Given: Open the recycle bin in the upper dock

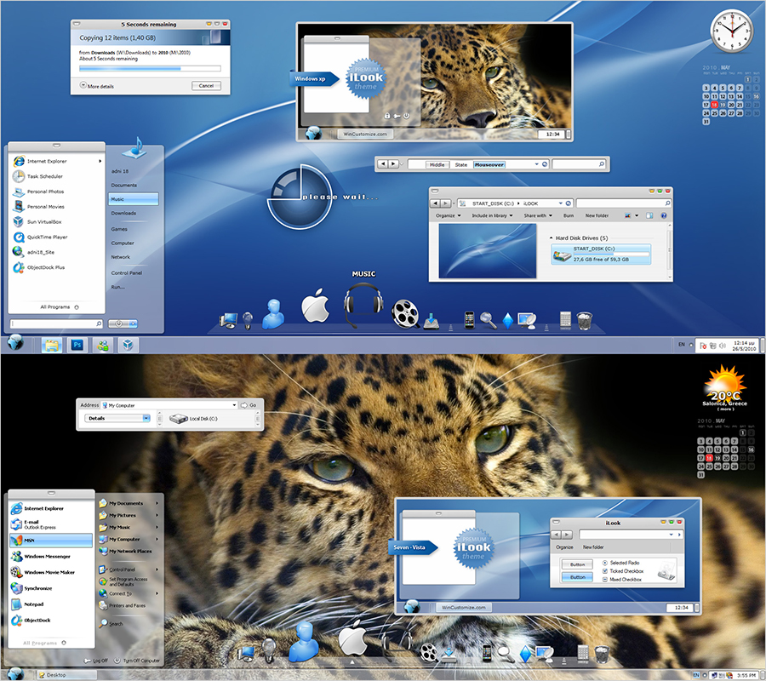Looking at the screenshot, I should [584, 321].
